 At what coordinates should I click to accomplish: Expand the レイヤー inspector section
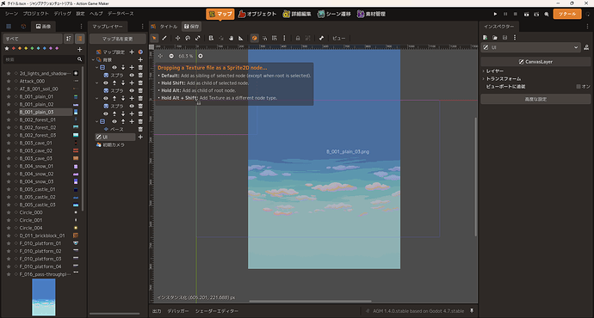(x=495, y=71)
